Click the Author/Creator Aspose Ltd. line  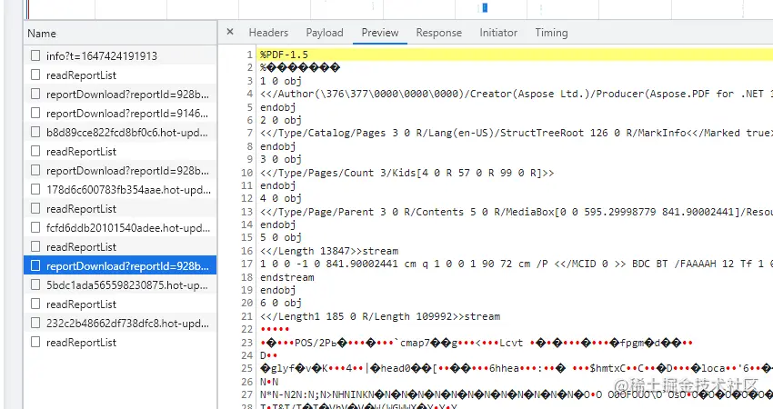click(517, 94)
